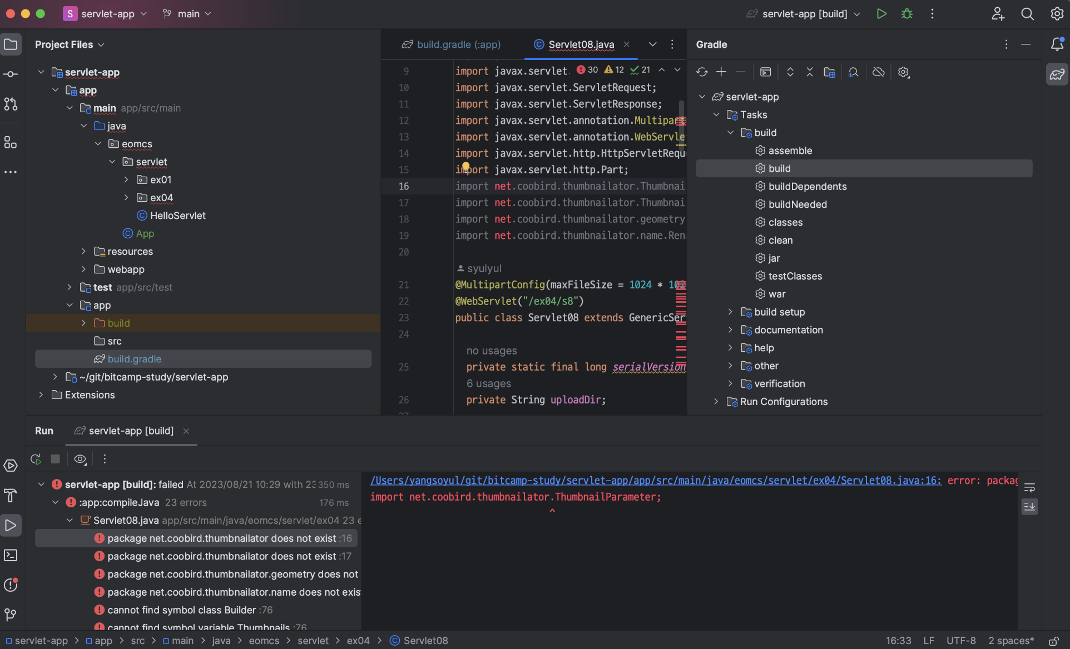Open the main branch dropdown

(187, 14)
